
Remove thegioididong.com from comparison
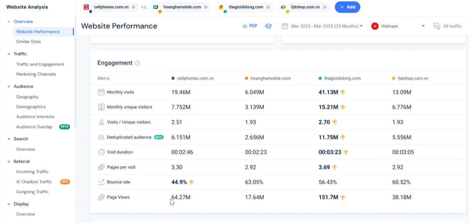click(x=268, y=7)
